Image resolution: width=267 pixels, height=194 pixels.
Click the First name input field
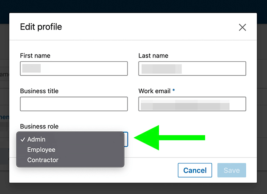coord(74,69)
